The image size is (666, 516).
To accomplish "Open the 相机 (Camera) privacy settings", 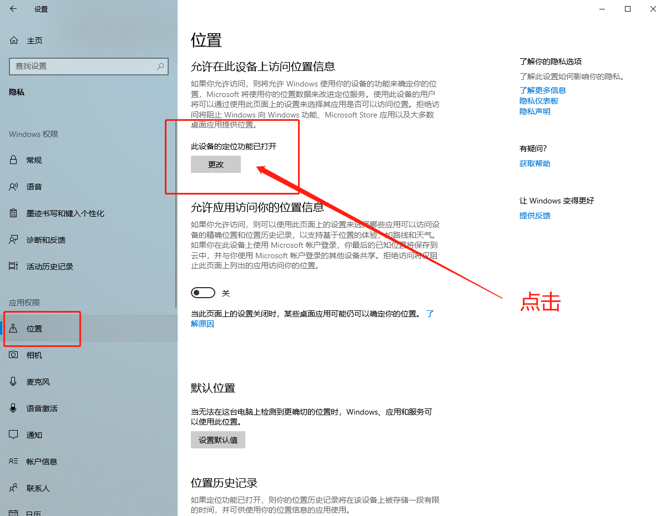I will pos(13,355).
